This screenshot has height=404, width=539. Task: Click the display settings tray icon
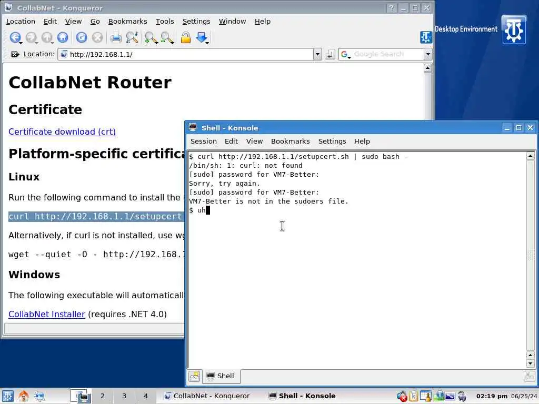point(450,397)
